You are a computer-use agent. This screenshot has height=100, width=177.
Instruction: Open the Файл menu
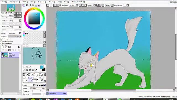[x=4, y=2]
